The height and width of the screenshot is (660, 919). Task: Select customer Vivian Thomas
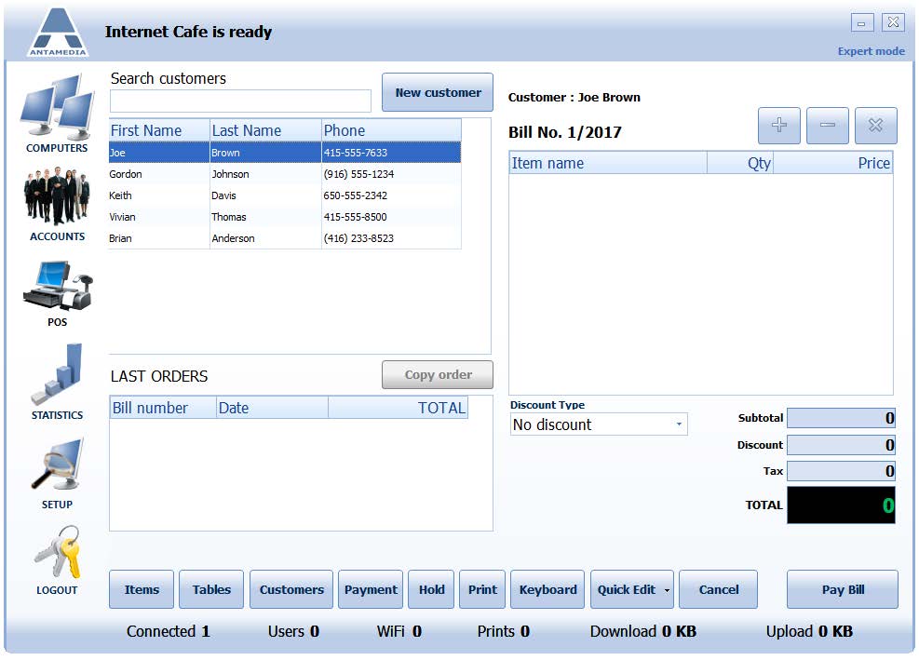285,218
